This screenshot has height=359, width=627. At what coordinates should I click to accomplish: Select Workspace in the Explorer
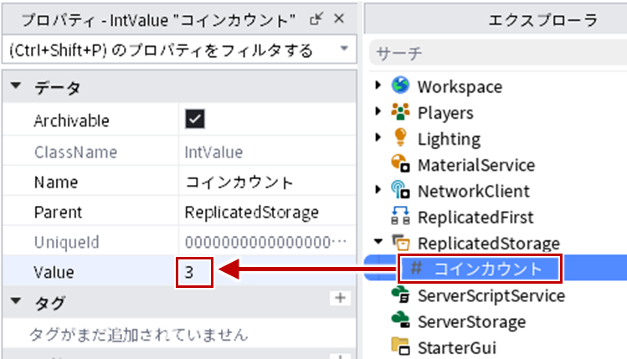460,86
